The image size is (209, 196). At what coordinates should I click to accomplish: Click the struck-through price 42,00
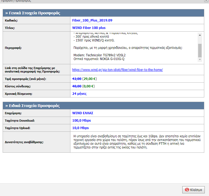[77, 79]
